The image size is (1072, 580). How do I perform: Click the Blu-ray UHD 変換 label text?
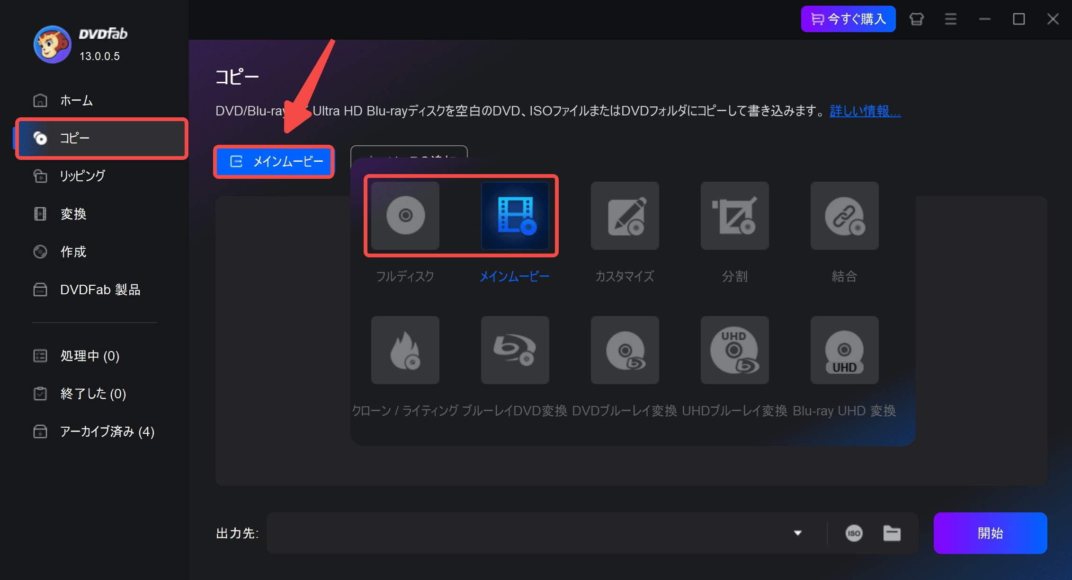tap(844, 411)
